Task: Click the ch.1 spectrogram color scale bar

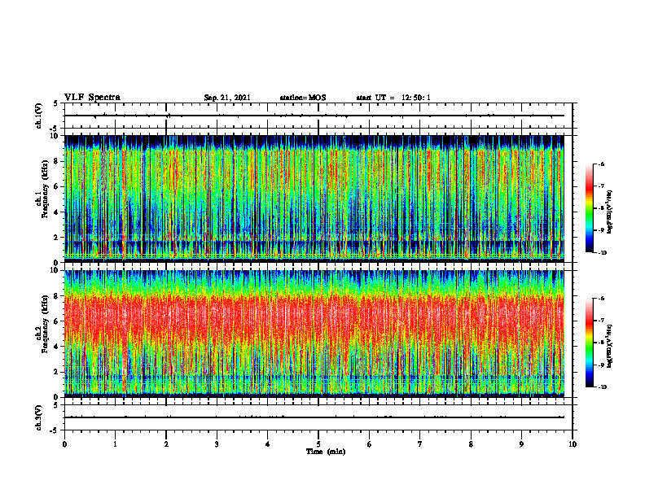Action: pos(589,208)
